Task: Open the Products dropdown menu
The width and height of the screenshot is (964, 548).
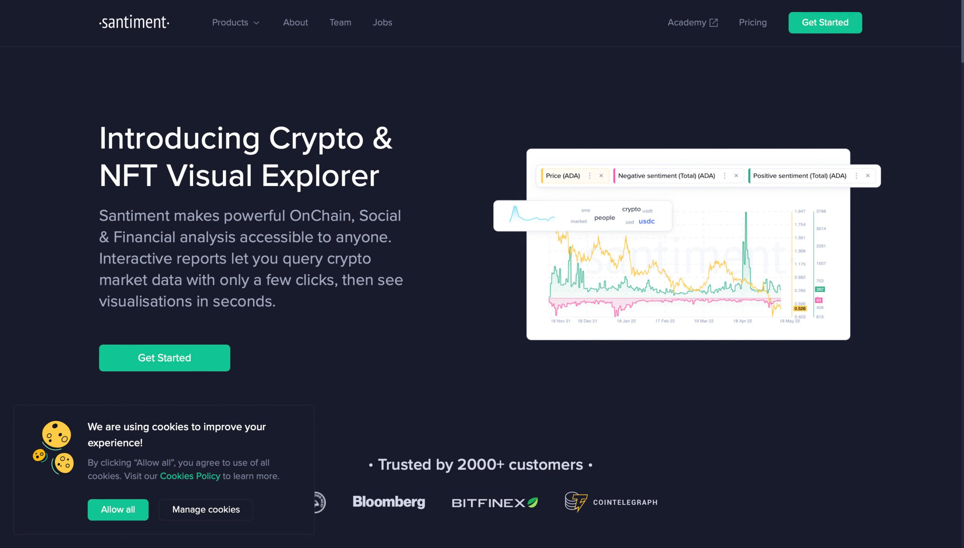Action: coord(235,23)
